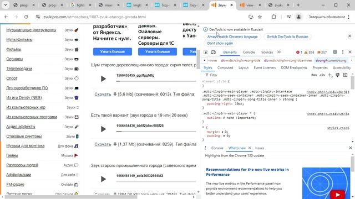The image size is (355, 199).
Task: Open the styles.css:6 source link
Action: (338, 128)
